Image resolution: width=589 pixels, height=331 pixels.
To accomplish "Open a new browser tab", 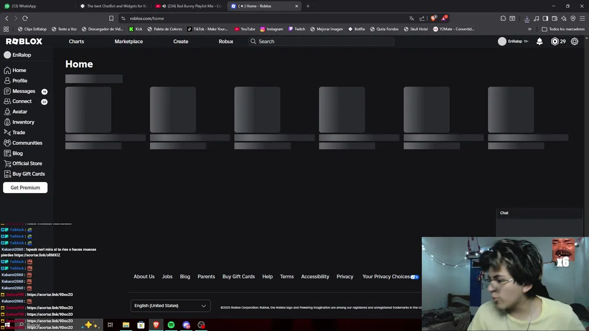I will (x=308, y=6).
